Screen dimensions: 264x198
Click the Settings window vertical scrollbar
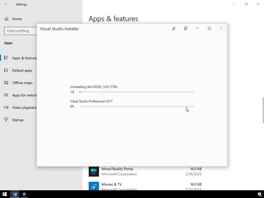coord(263,110)
